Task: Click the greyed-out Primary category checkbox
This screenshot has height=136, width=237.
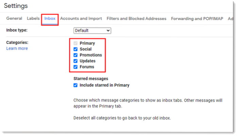Action: tap(75, 44)
